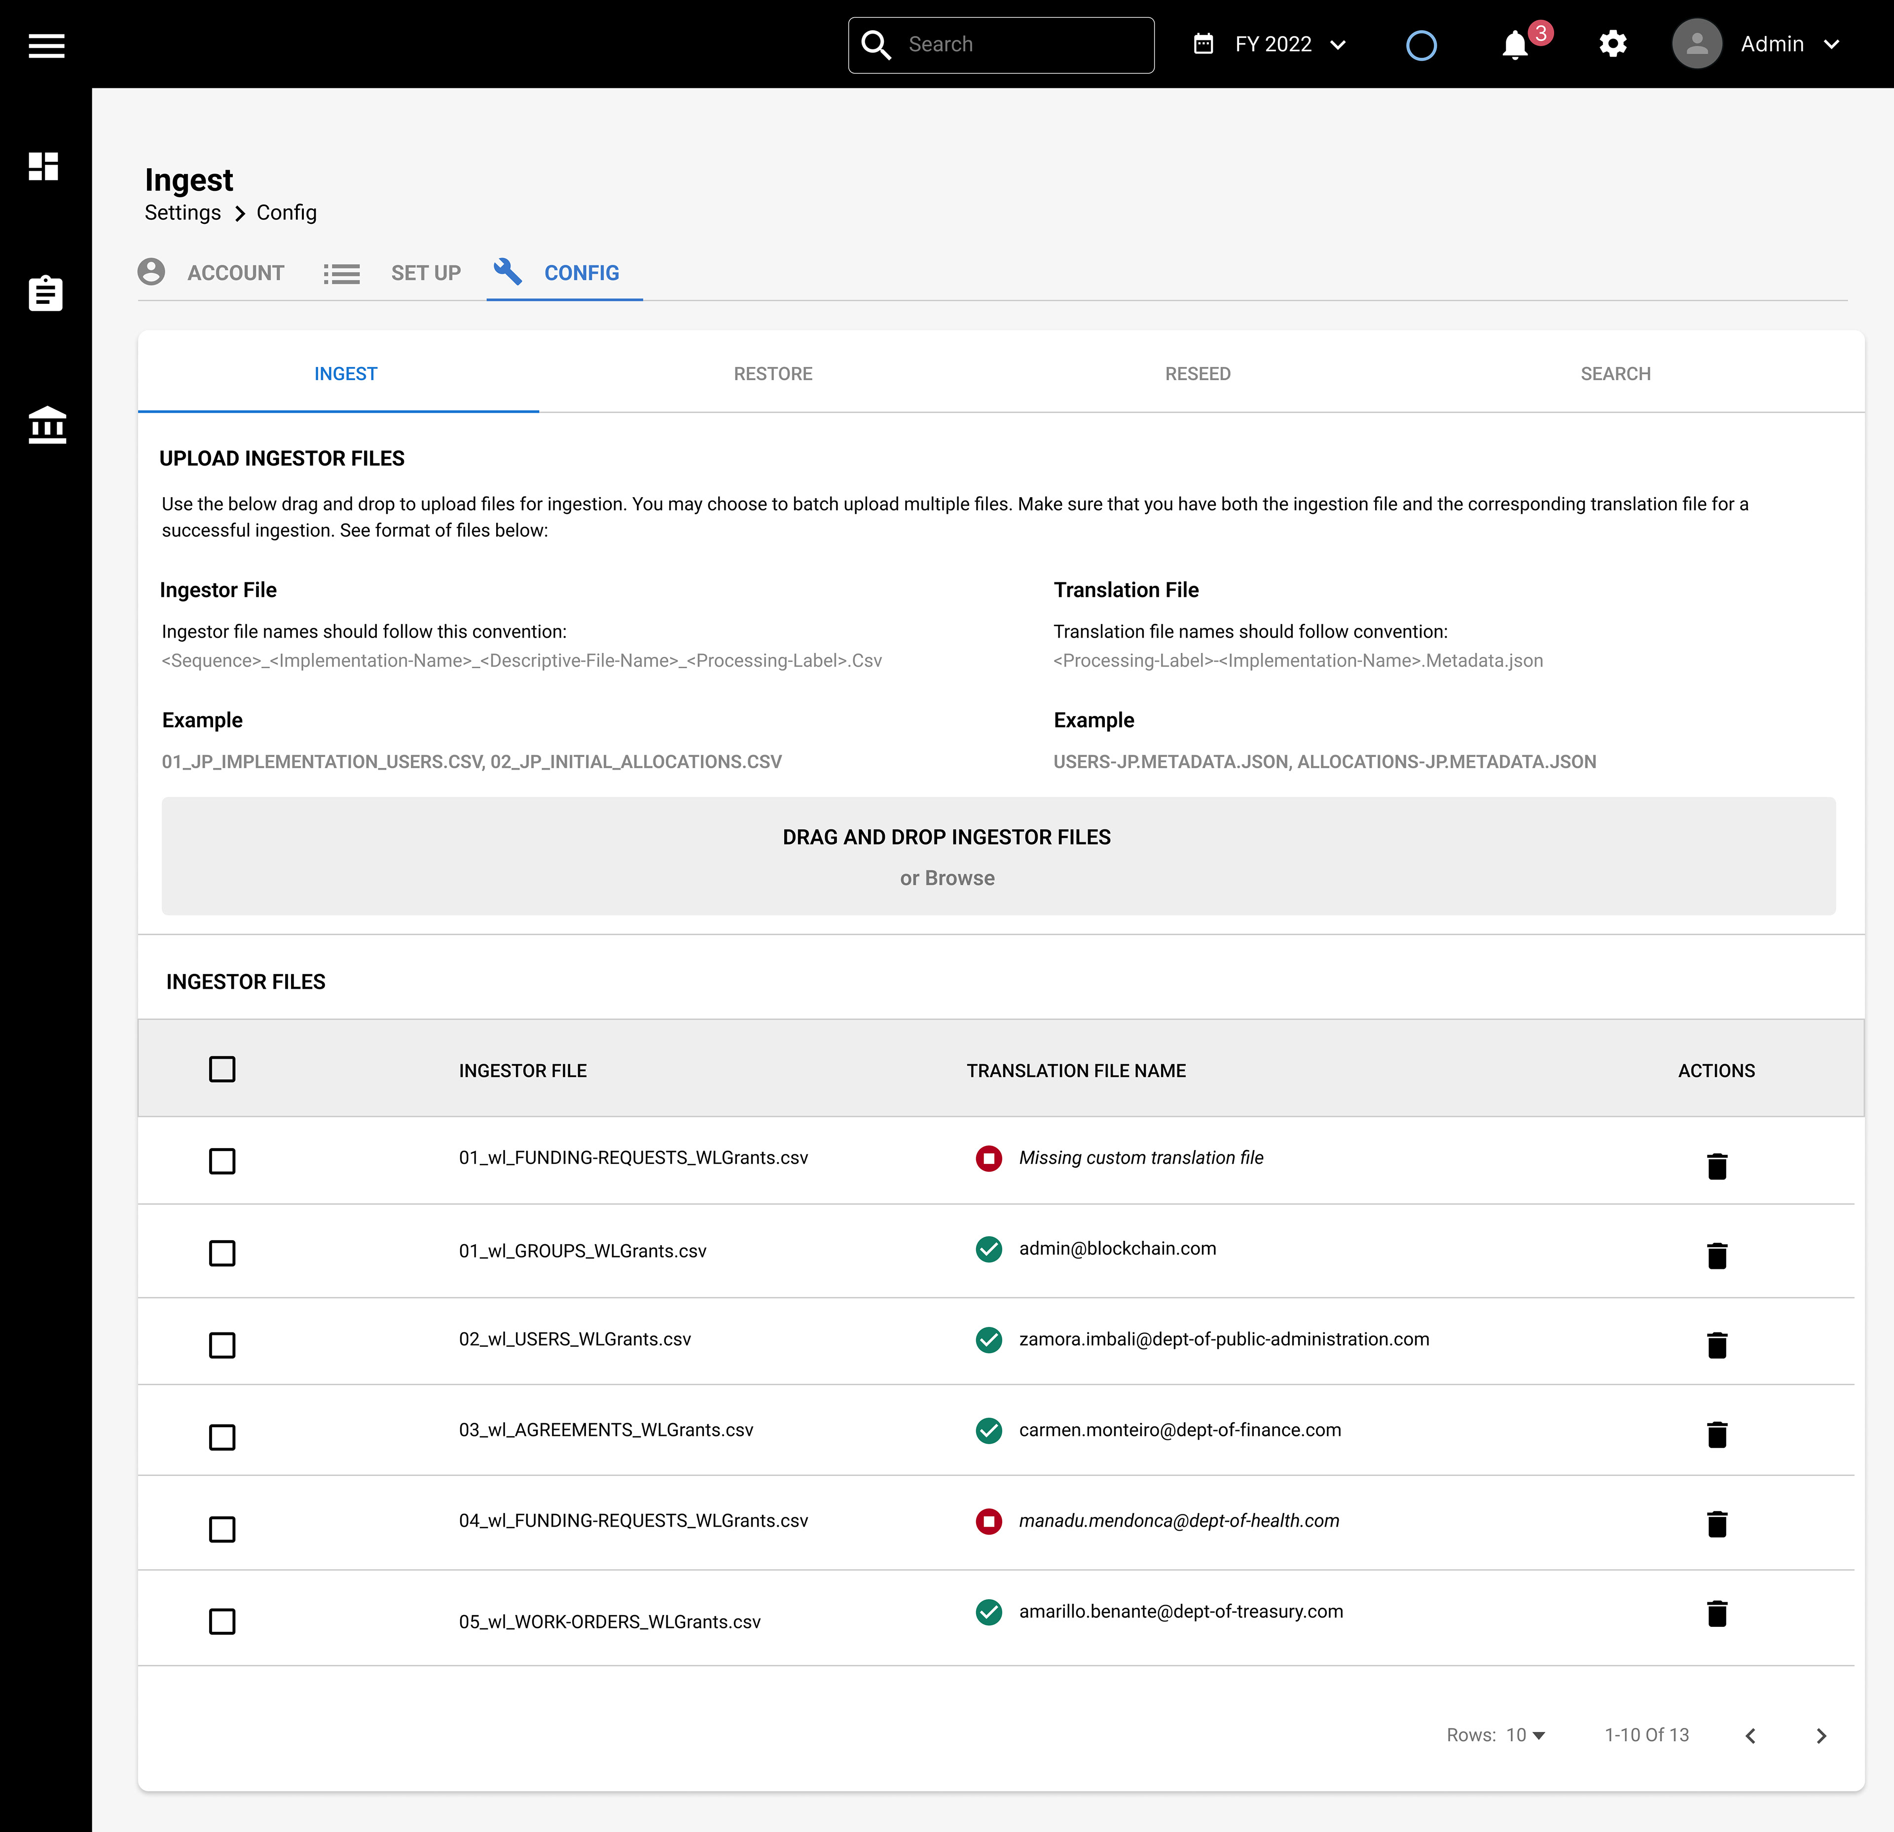The image size is (1894, 1832).
Task: Click the calendar icon beside FY 2022
Action: 1203,44
